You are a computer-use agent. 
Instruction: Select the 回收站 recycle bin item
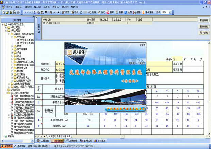pos(10,136)
